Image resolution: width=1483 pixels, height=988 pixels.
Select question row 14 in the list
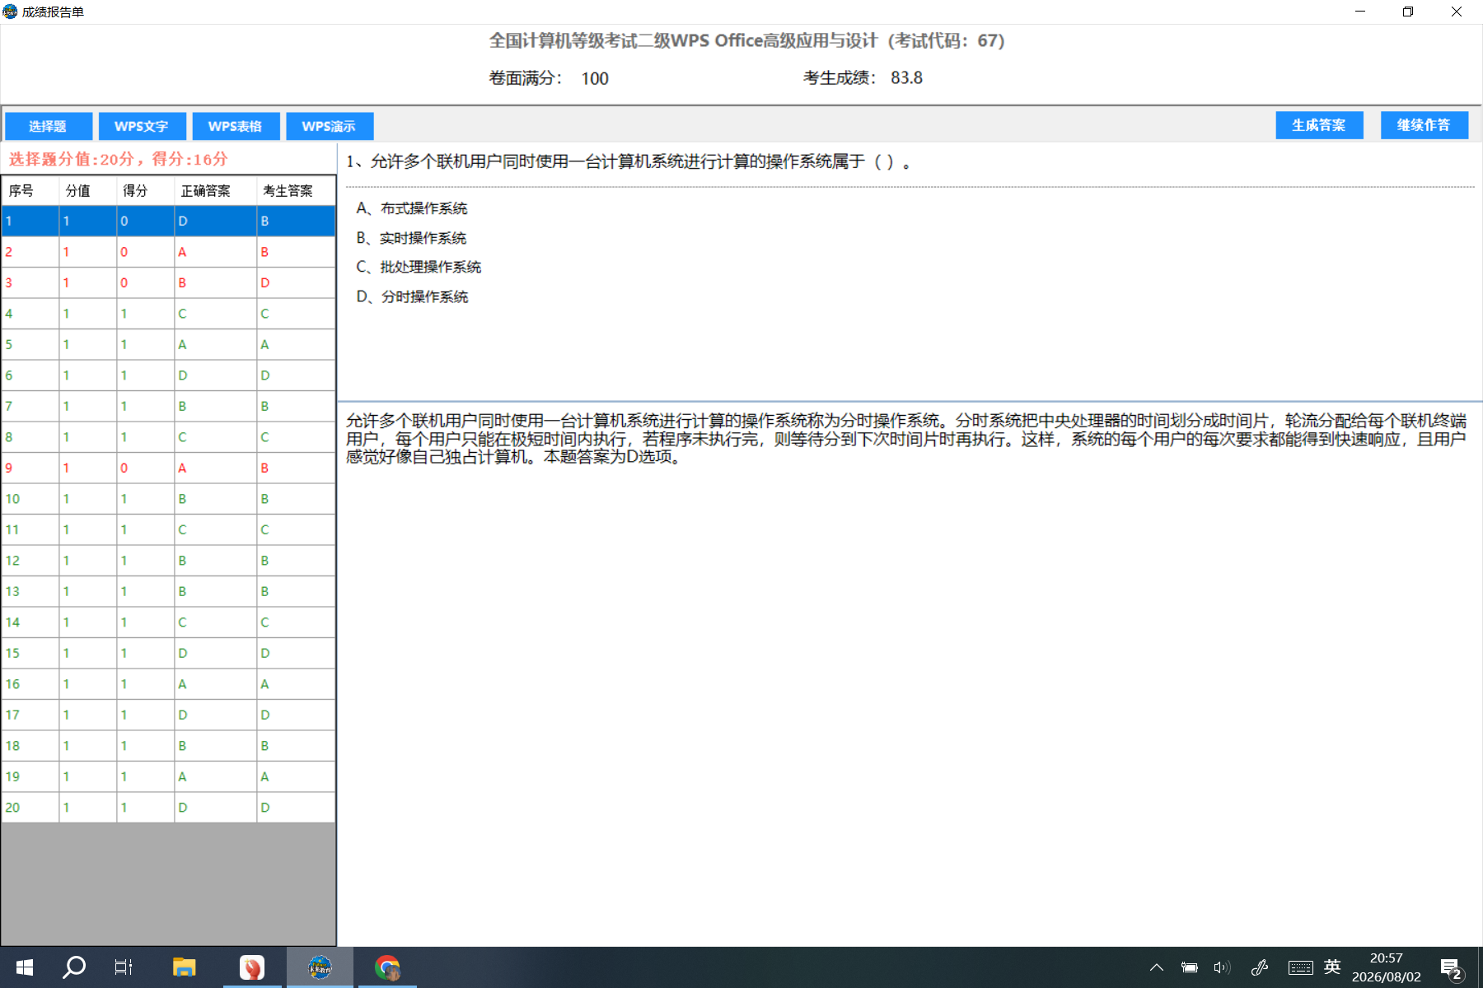coord(168,622)
